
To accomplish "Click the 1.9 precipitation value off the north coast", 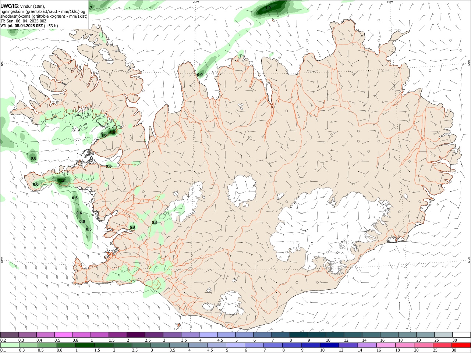I will (x=268, y=8).
